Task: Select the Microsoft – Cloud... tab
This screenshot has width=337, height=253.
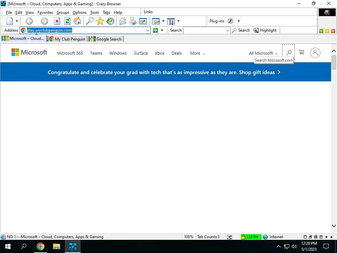Action: click(23, 39)
